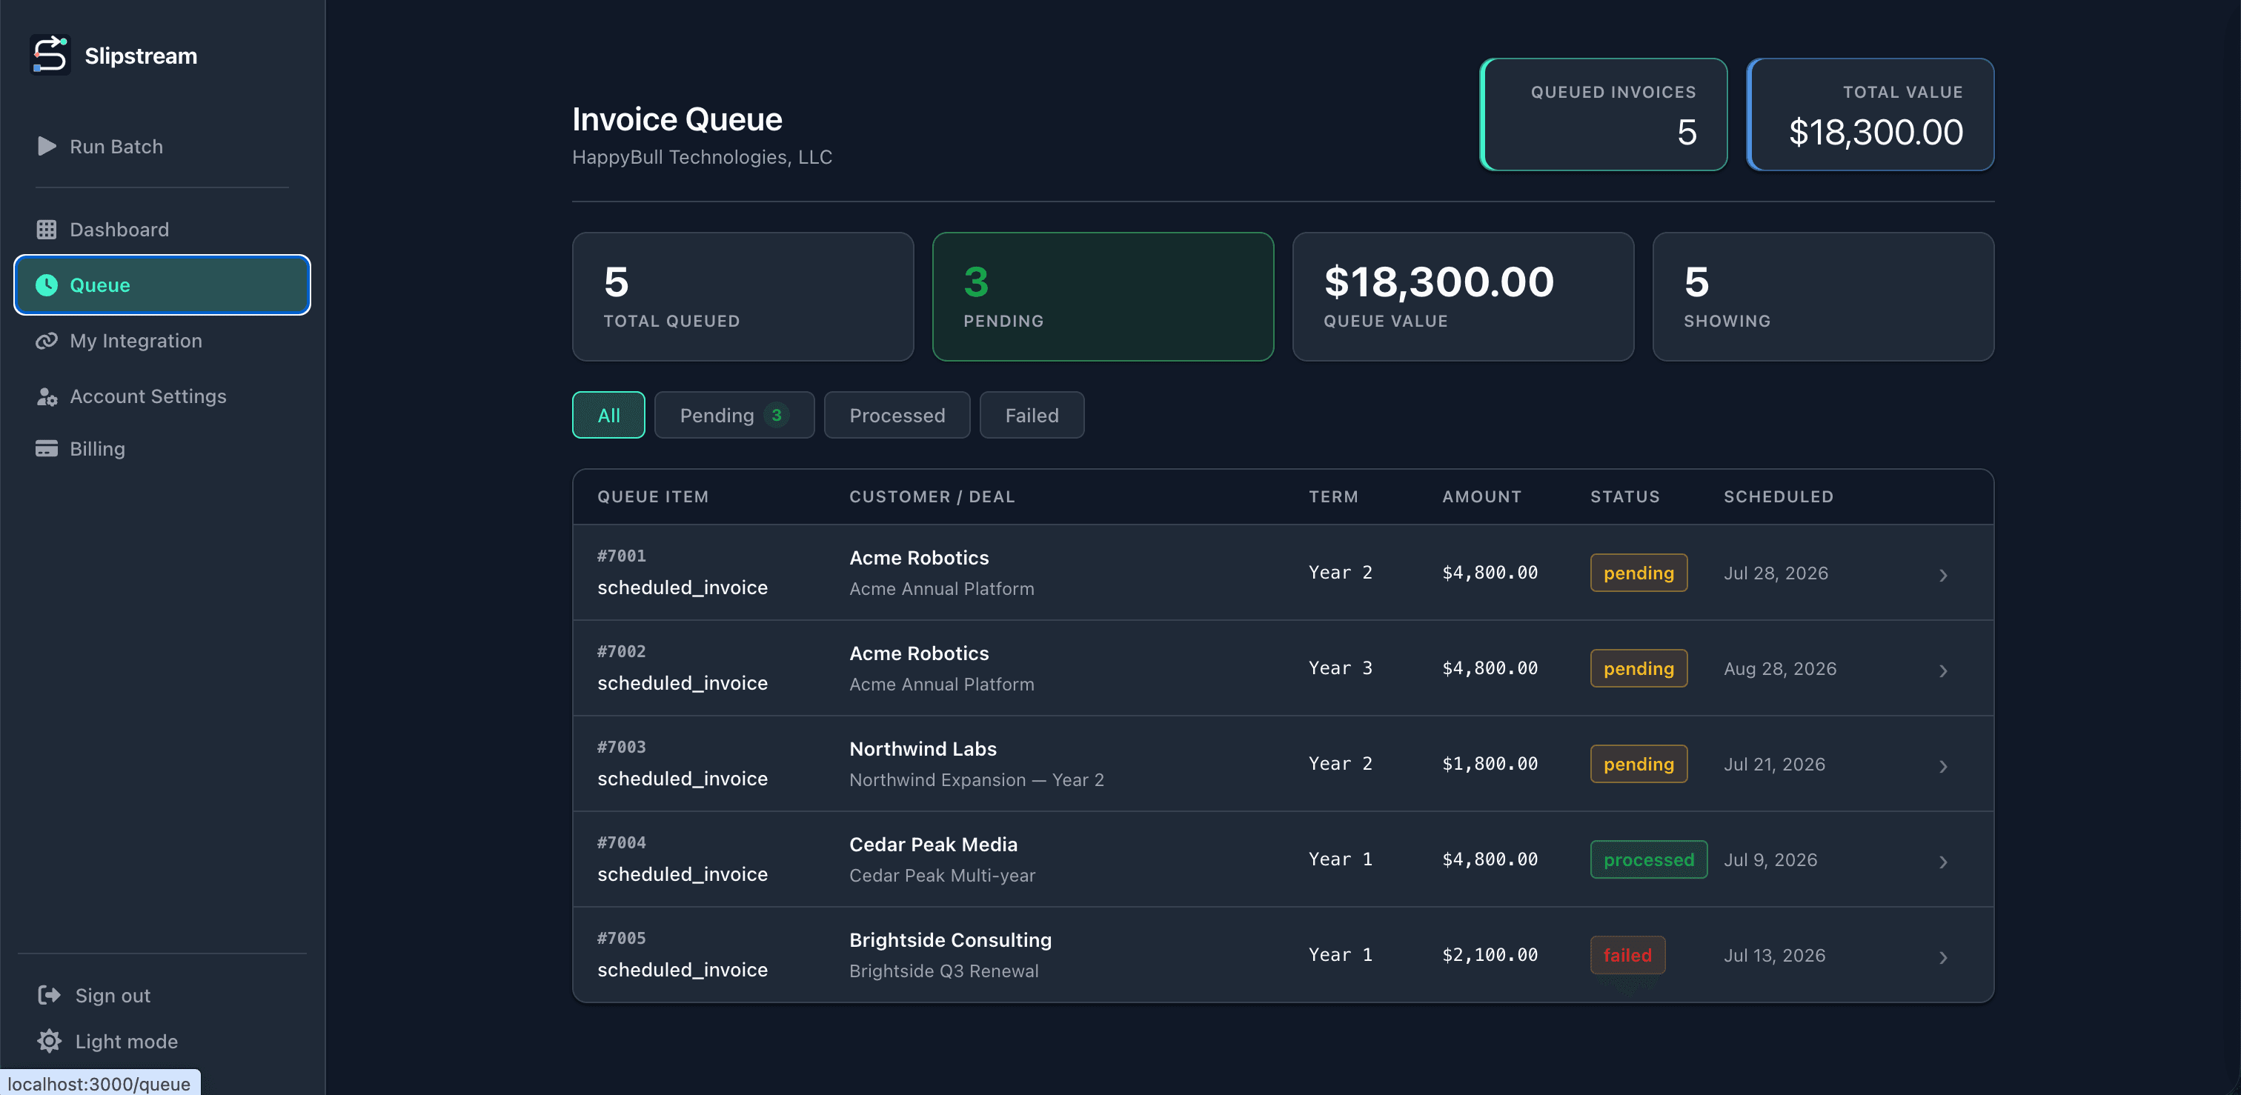Click the pending badge on row #7003

click(1638, 764)
